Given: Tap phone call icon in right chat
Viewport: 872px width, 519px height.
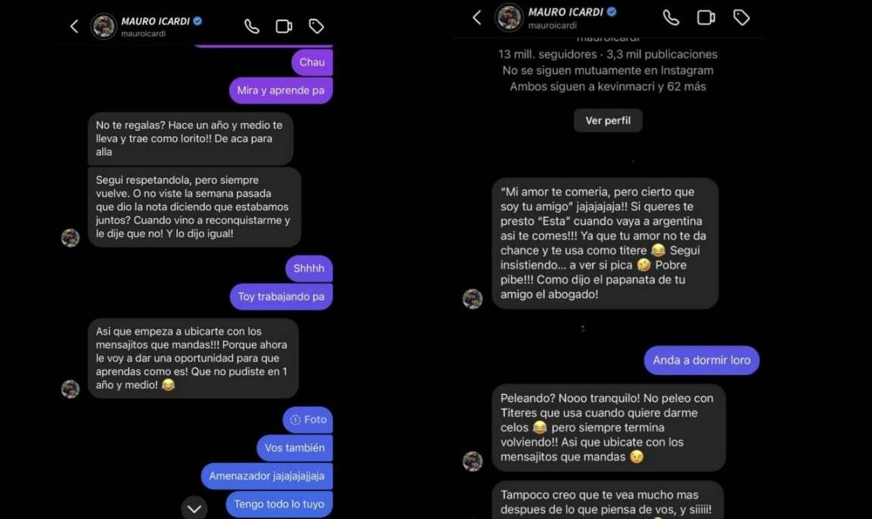Looking at the screenshot, I should pos(671,18).
